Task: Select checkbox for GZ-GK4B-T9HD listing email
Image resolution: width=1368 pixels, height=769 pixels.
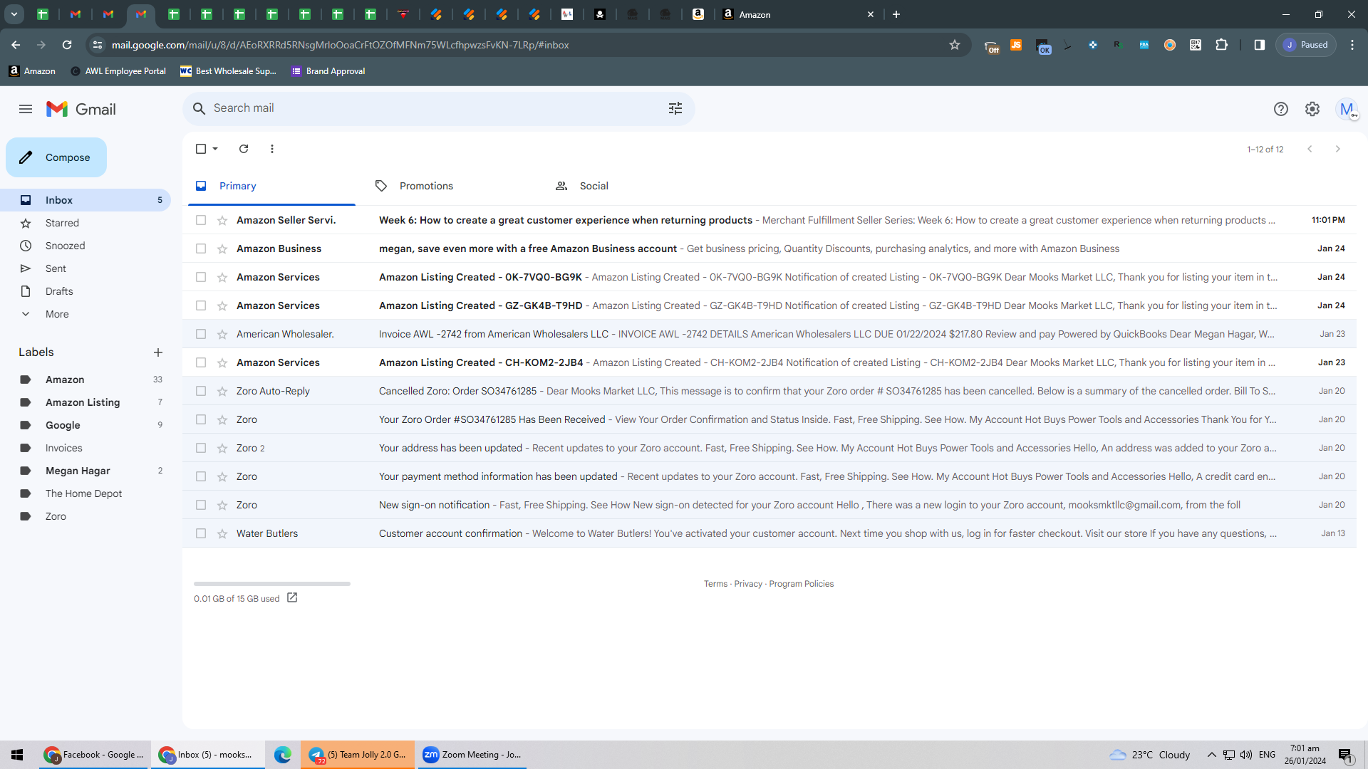Action: [201, 305]
